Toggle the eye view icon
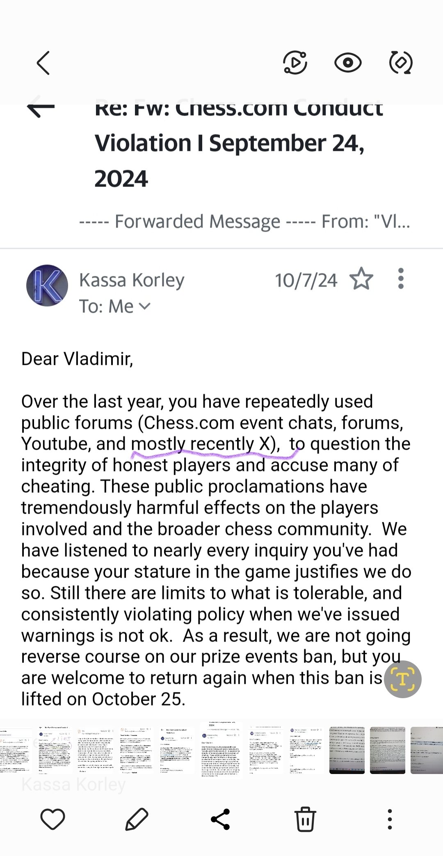This screenshot has width=443, height=856. coord(348,63)
